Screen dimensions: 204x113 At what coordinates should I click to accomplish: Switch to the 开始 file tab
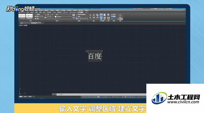[22, 23]
